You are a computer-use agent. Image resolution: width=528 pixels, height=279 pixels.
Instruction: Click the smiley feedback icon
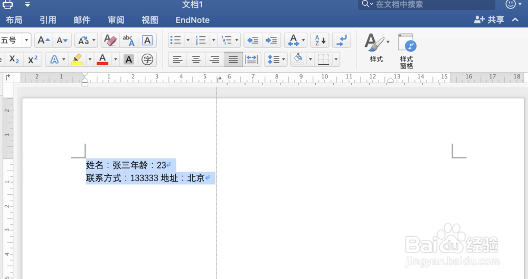pos(511,4)
